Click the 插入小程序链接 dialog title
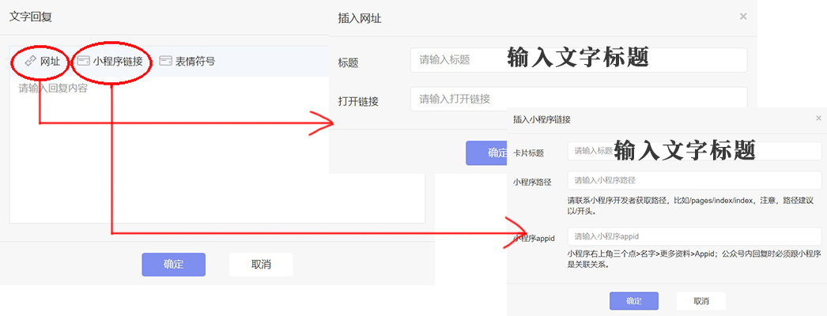 [542, 119]
